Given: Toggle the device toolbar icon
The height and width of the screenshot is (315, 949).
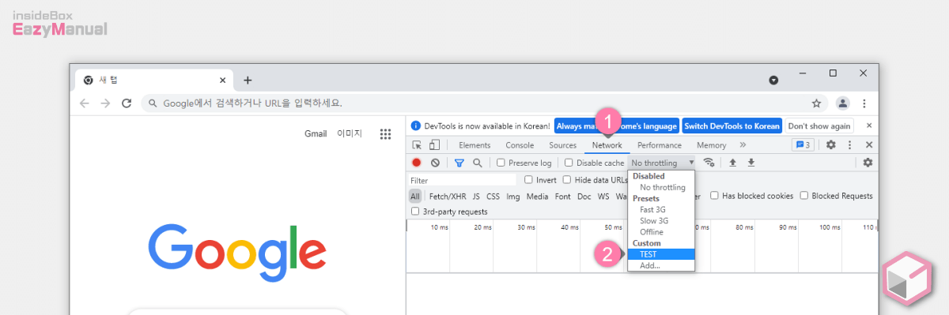Looking at the screenshot, I should (x=434, y=145).
